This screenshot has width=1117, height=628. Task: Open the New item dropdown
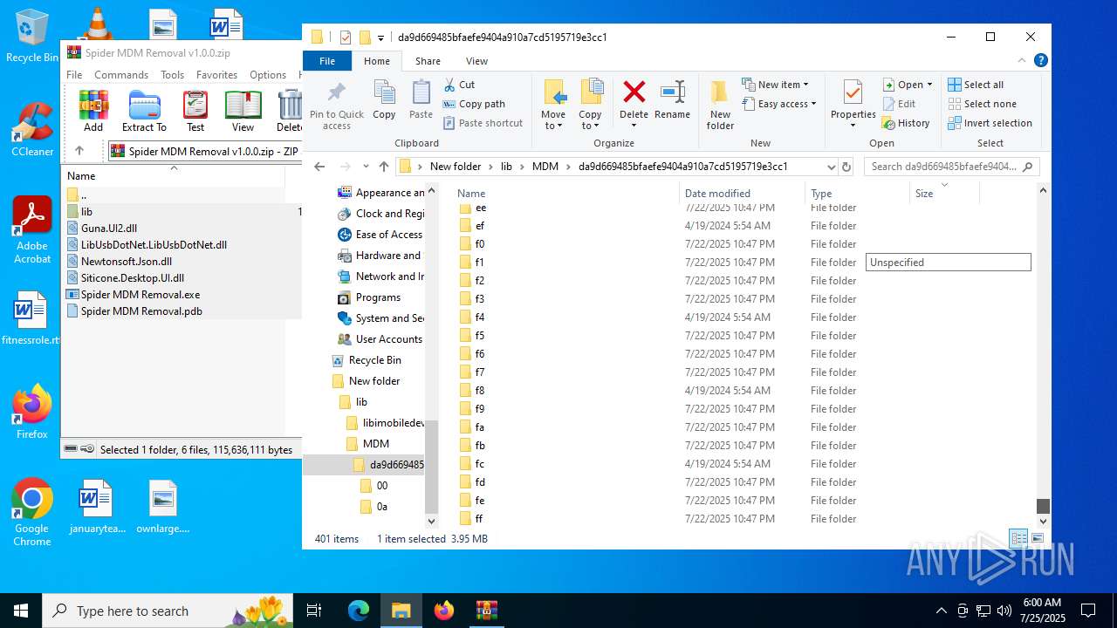[776, 85]
